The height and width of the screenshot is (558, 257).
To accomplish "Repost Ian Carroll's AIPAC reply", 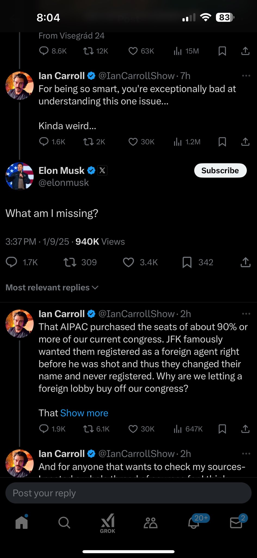I will [x=88, y=429].
